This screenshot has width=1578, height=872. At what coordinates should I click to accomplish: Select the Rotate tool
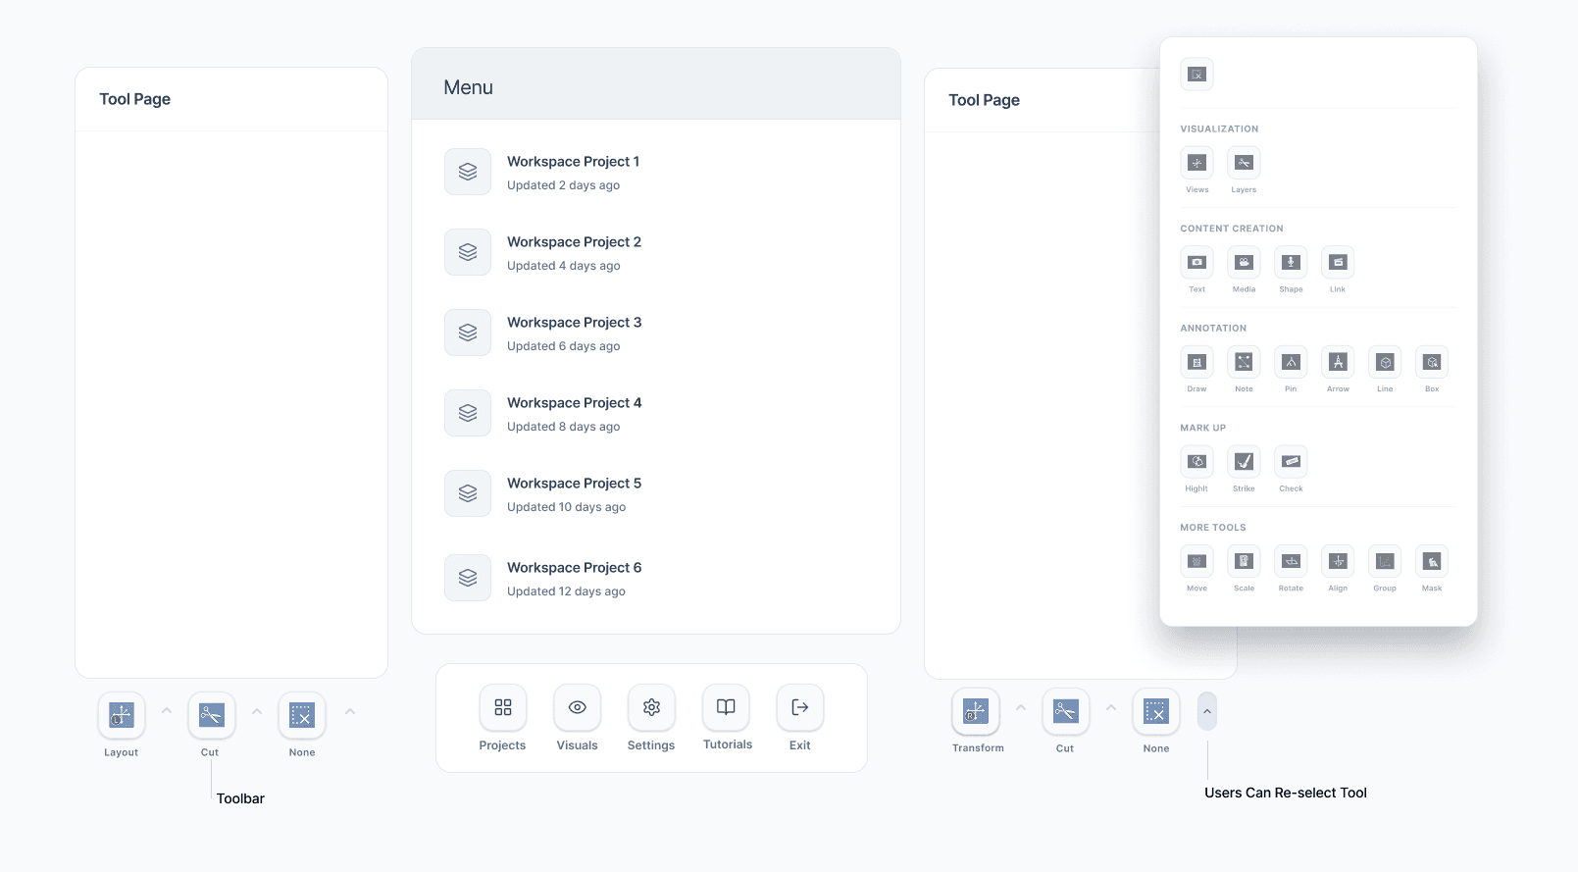(x=1292, y=561)
